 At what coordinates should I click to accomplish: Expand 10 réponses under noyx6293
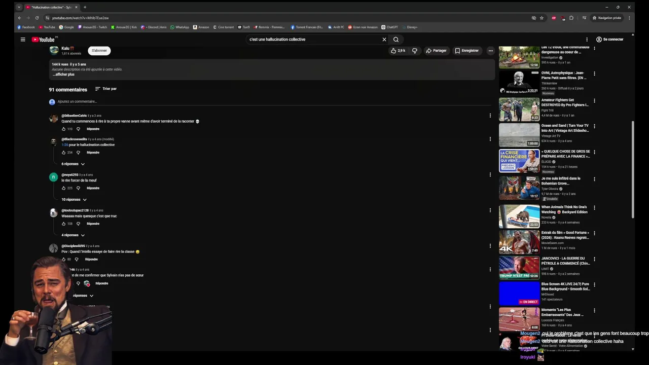[x=74, y=200]
